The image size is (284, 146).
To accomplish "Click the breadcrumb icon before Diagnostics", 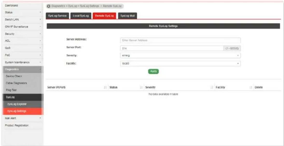I will (x=49, y=6).
